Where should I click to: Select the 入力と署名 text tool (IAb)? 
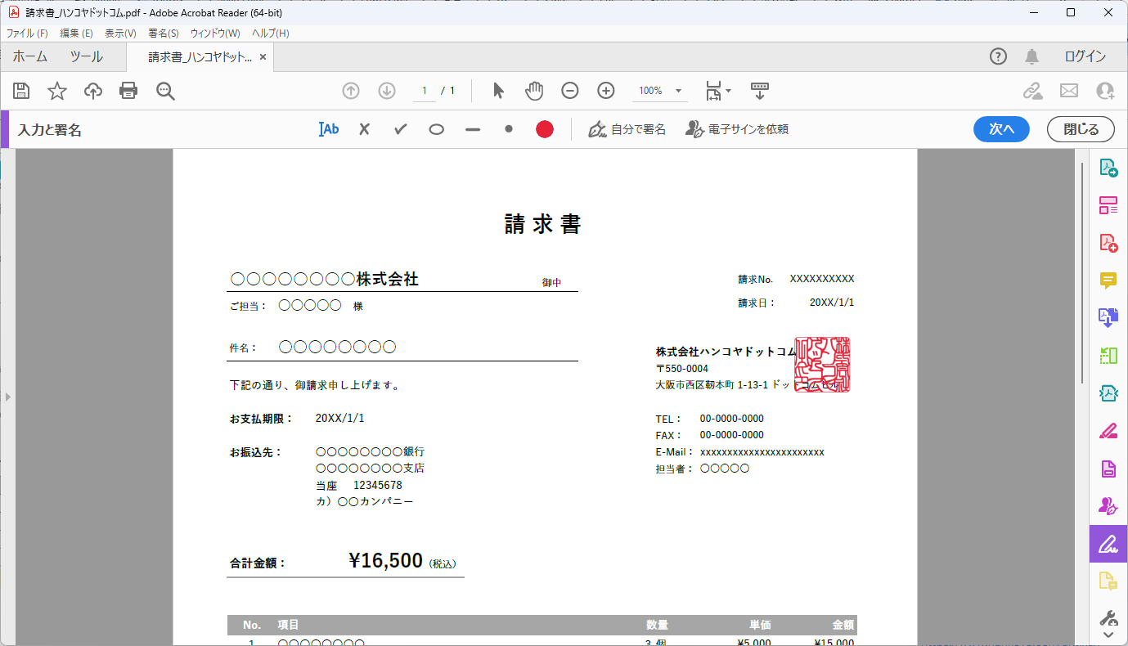(328, 128)
